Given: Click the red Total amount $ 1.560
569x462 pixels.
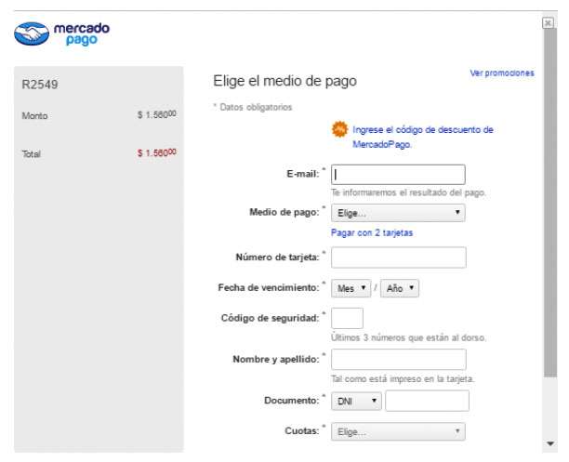Looking at the screenshot, I should click(157, 152).
